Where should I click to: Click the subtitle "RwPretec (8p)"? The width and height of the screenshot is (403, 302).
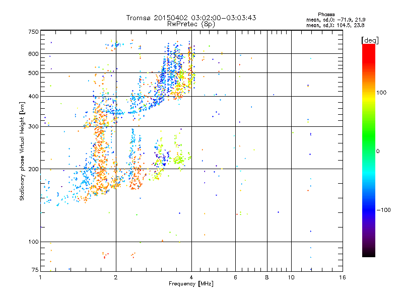click(191, 24)
